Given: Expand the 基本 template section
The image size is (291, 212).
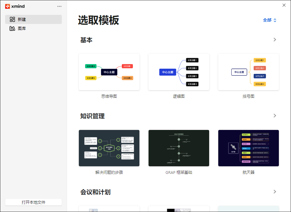Looking at the screenshot, I should 275,40.
